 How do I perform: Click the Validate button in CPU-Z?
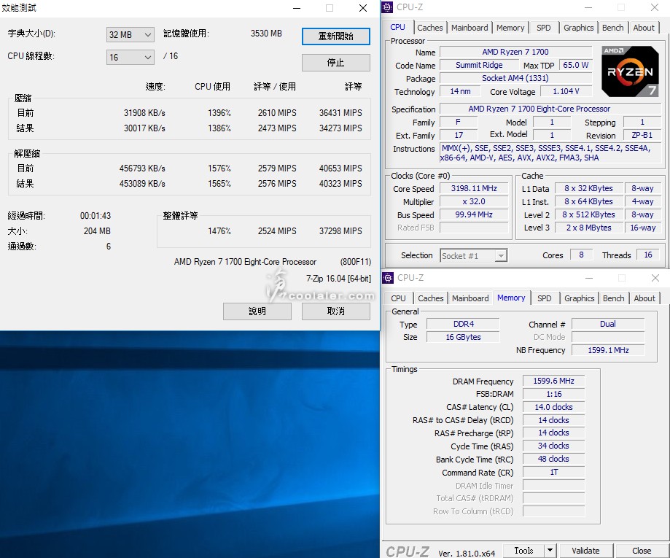pos(585,550)
